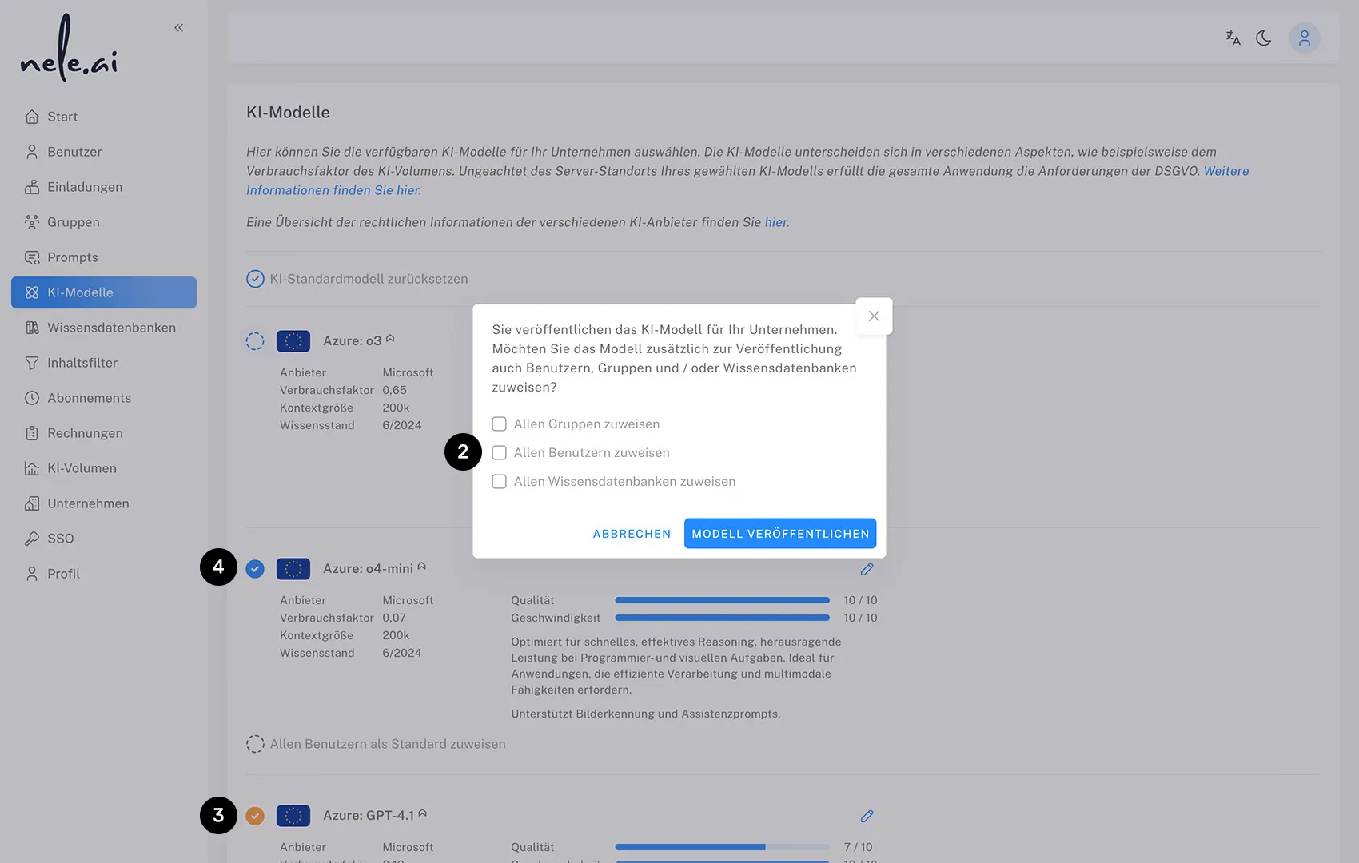Click the Gruppen people icon

(32, 222)
